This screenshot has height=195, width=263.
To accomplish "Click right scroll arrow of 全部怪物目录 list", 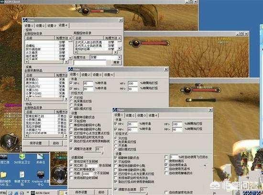I will click(x=66, y=62).
